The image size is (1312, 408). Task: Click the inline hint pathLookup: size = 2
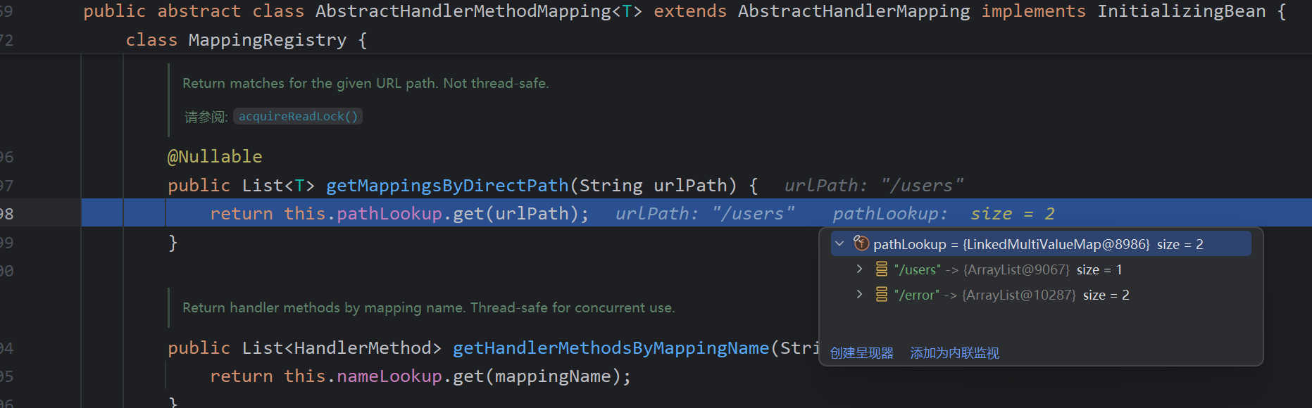[944, 214]
